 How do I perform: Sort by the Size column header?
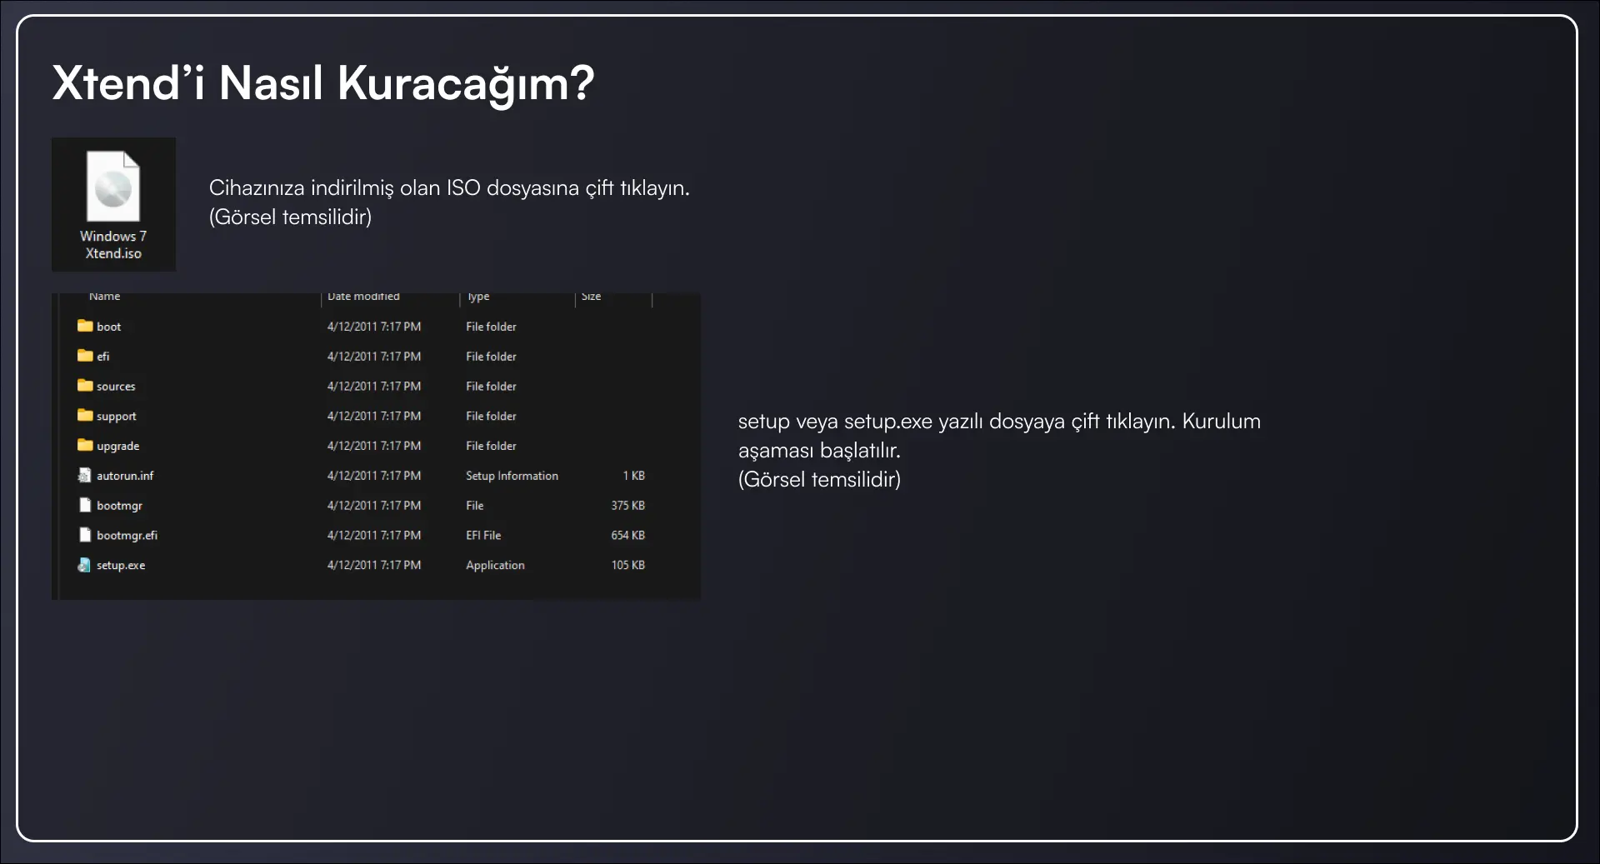[x=591, y=297]
